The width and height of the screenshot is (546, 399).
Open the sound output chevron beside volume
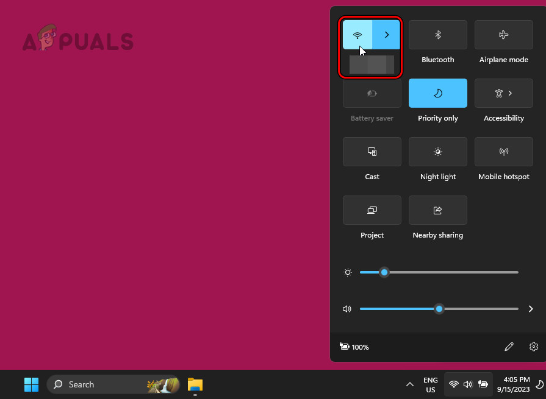click(531, 309)
